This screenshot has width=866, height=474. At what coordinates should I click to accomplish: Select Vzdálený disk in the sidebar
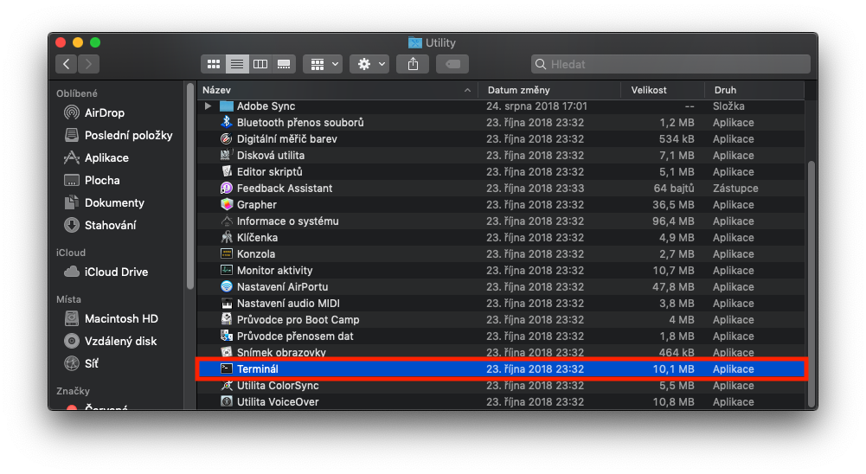(x=111, y=342)
